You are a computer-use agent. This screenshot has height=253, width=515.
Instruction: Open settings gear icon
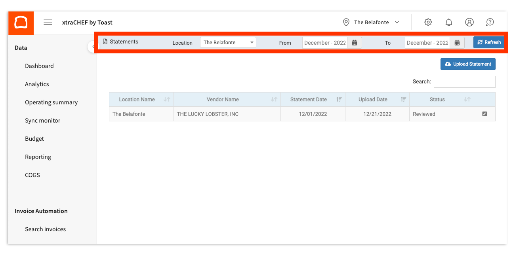pyautogui.click(x=428, y=23)
